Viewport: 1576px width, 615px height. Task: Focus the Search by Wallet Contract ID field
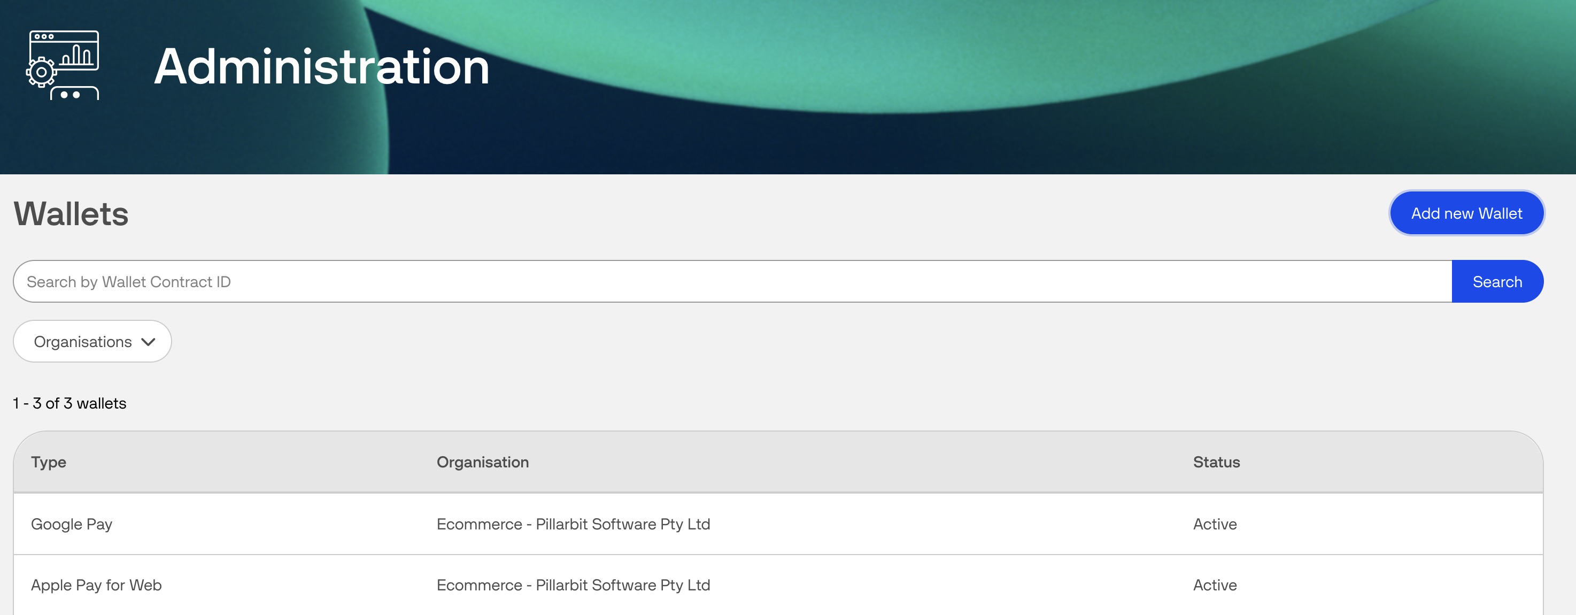coord(732,281)
